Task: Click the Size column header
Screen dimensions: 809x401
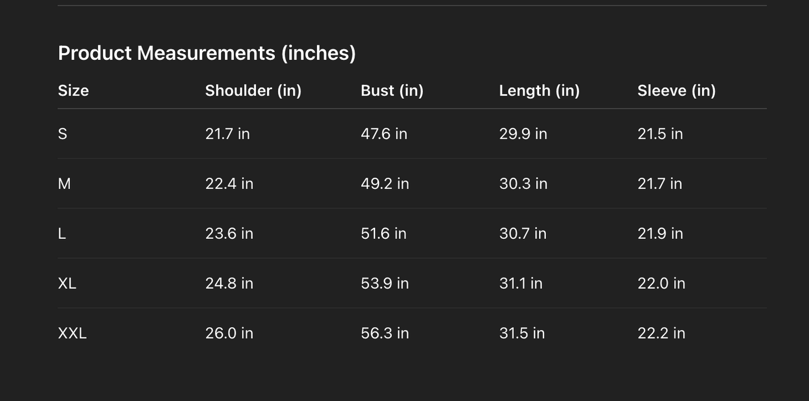Action: click(x=73, y=91)
